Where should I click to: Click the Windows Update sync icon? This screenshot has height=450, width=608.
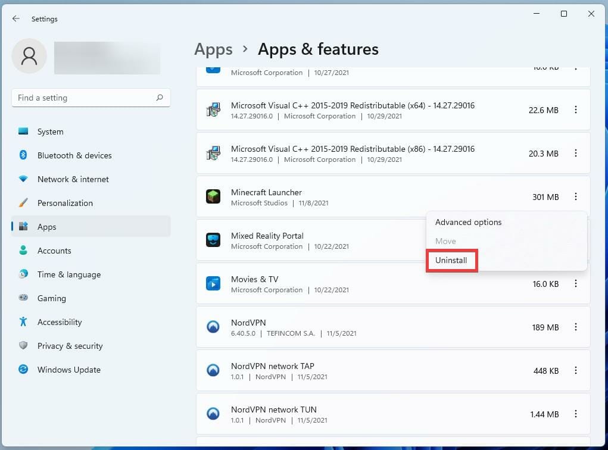(23, 370)
